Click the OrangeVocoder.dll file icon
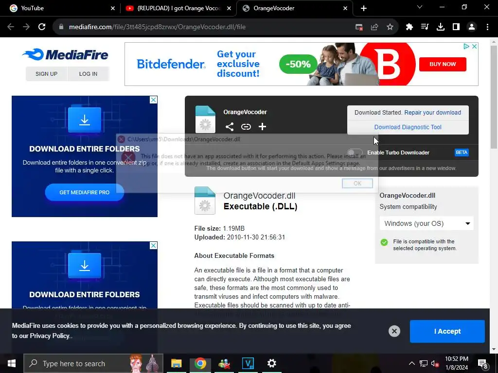Viewport: 498px width, 373px height. pos(205,201)
